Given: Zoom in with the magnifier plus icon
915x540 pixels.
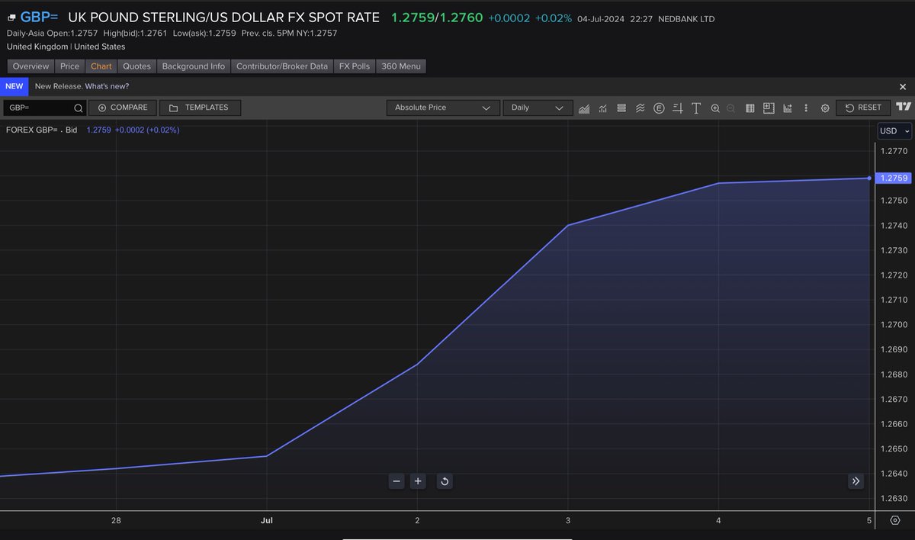Looking at the screenshot, I should coord(715,108).
